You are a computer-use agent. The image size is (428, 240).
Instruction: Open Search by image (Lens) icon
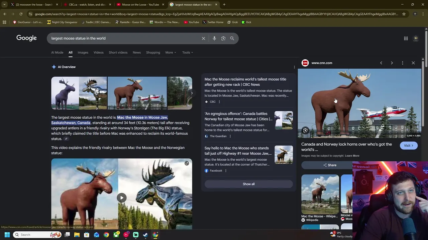(x=223, y=38)
